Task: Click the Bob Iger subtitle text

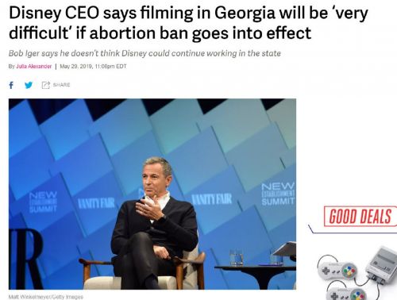Action: pyautogui.click(x=145, y=53)
